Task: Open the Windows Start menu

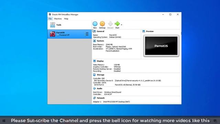Action: [4, 121]
